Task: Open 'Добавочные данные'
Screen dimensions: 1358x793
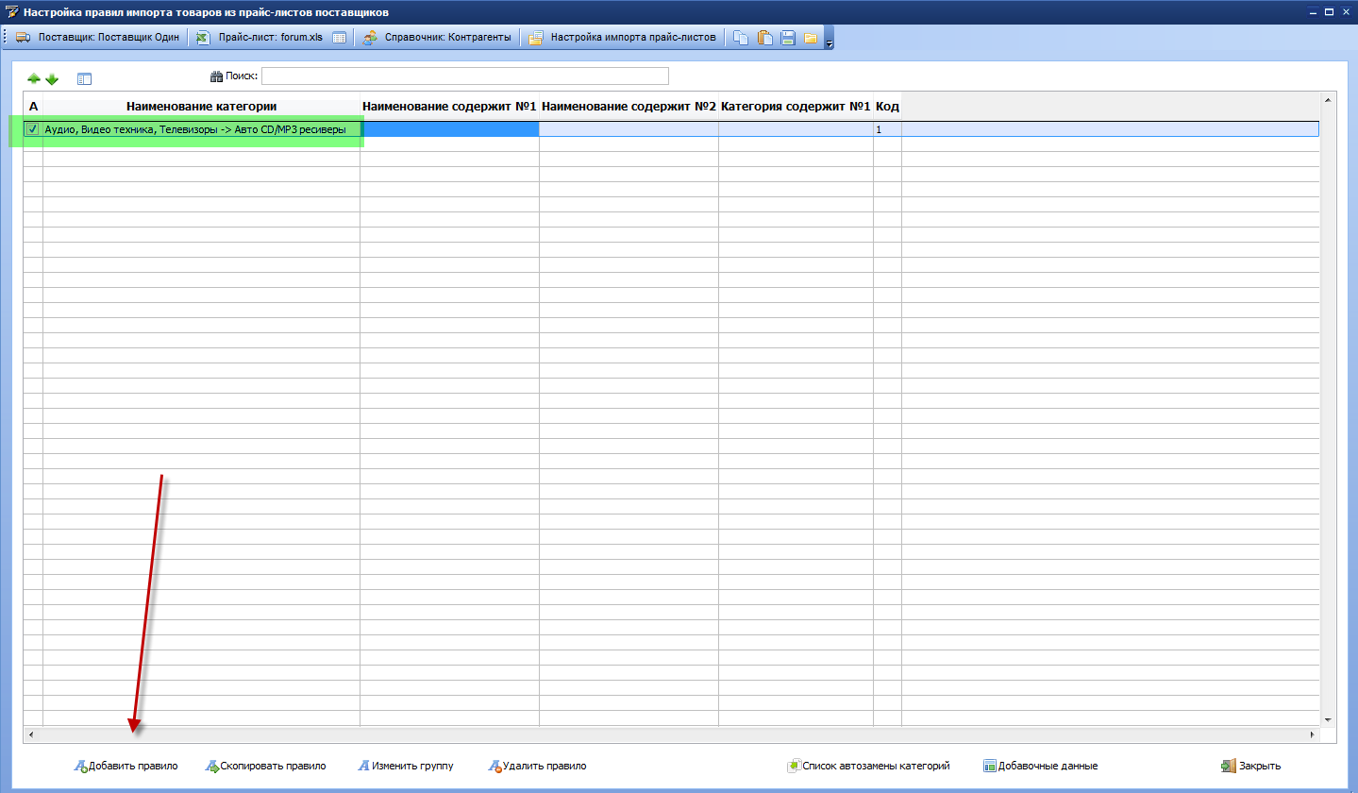Action: tap(1040, 766)
